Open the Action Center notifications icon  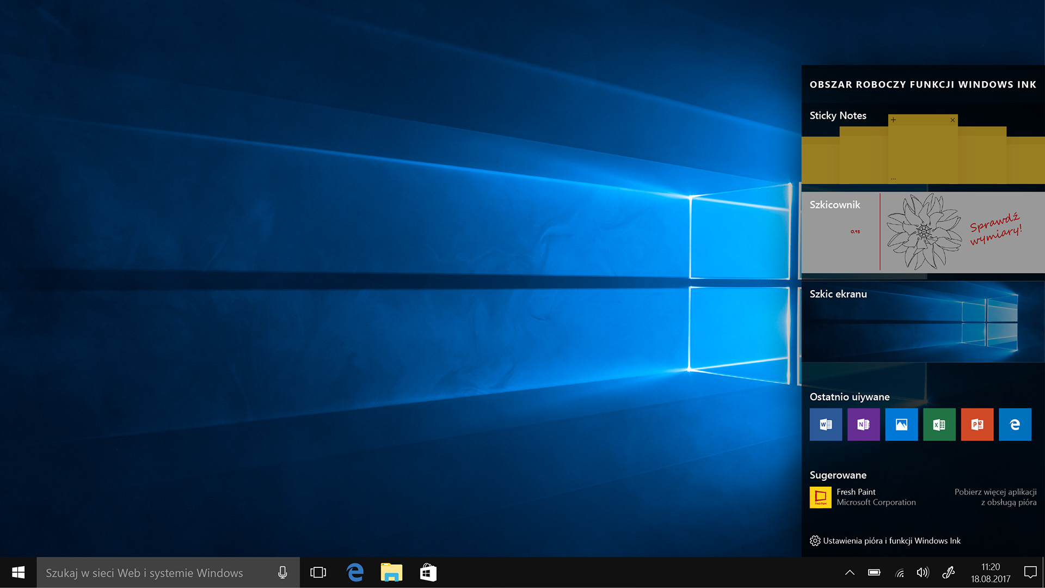[x=1030, y=572]
